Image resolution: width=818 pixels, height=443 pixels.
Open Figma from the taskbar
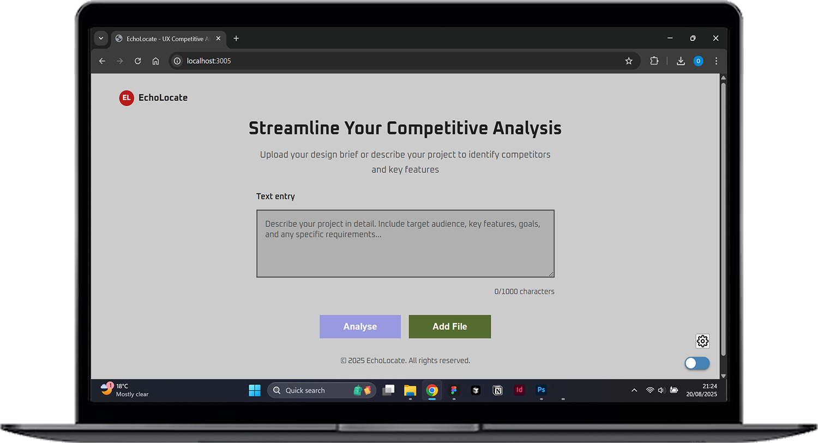454,390
